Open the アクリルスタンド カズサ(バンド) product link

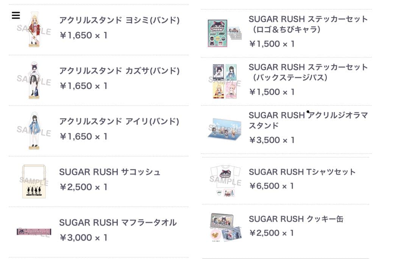[x=120, y=70]
